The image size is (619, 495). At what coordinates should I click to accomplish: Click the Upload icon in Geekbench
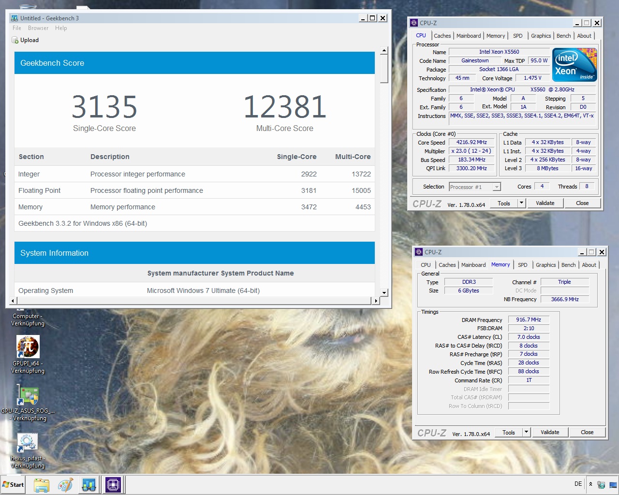click(x=15, y=40)
